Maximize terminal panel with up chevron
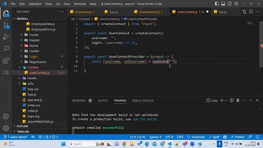This screenshot has width=263, height=148. click(x=251, y=100)
